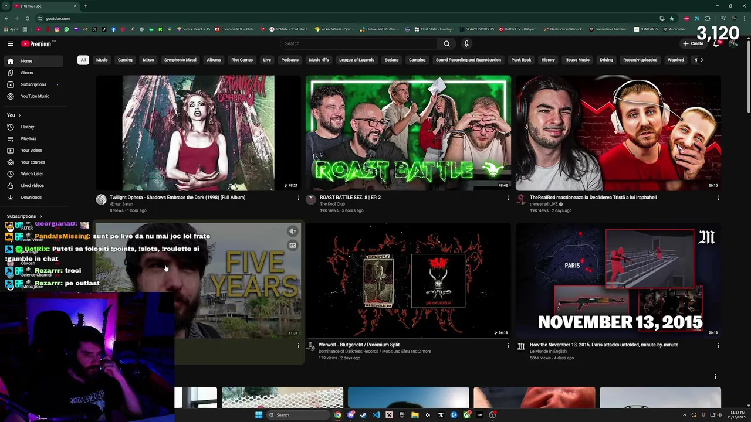Open ROAST BATTLE video options menu

click(x=508, y=198)
